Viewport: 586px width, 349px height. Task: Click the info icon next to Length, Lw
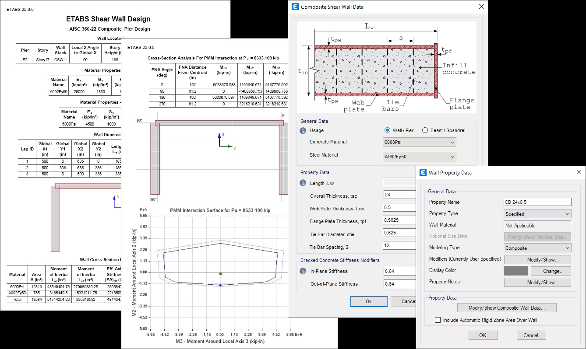click(x=303, y=183)
